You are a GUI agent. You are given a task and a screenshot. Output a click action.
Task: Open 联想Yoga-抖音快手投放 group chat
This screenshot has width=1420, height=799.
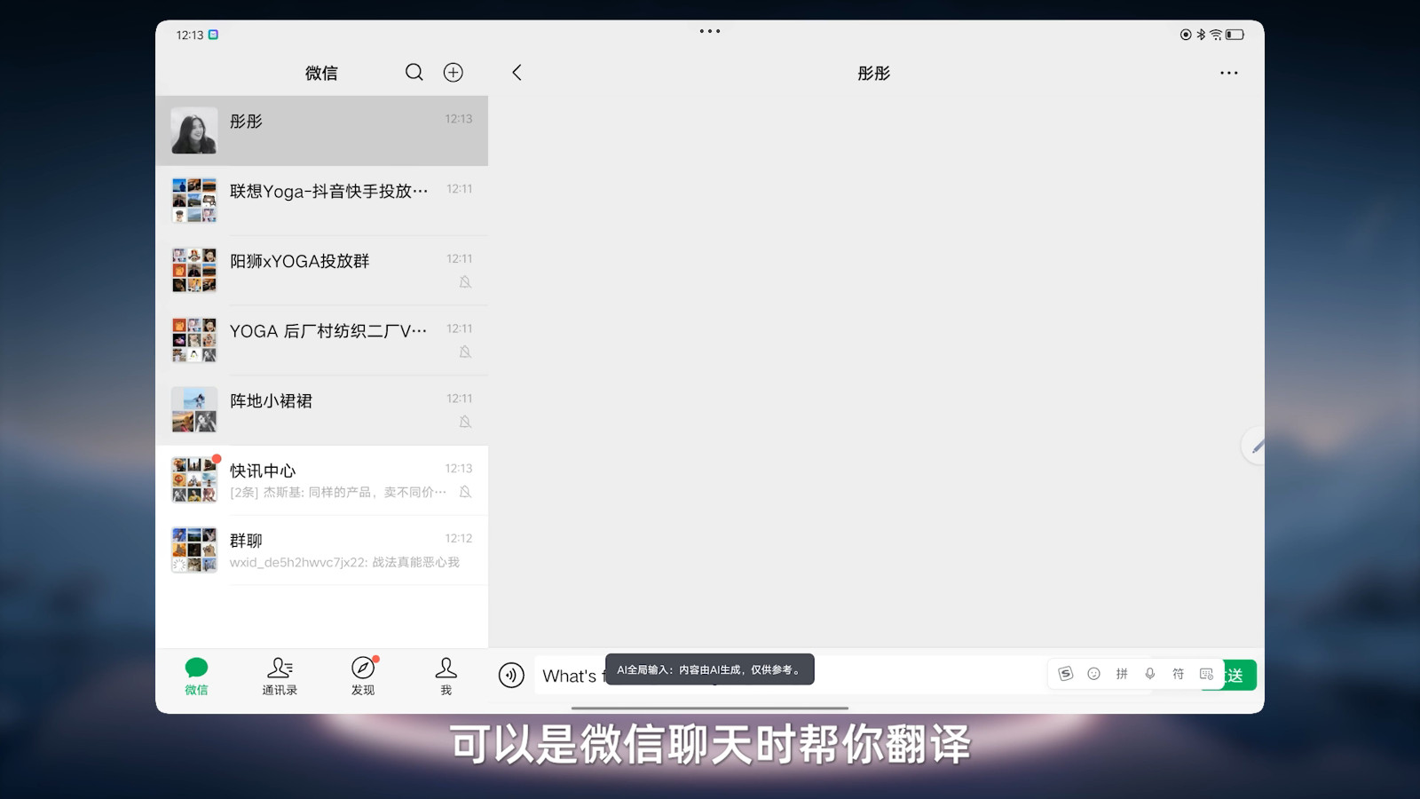click(322, 201)
